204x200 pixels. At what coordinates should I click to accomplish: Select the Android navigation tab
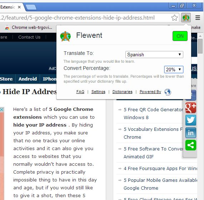pos(28,79)
